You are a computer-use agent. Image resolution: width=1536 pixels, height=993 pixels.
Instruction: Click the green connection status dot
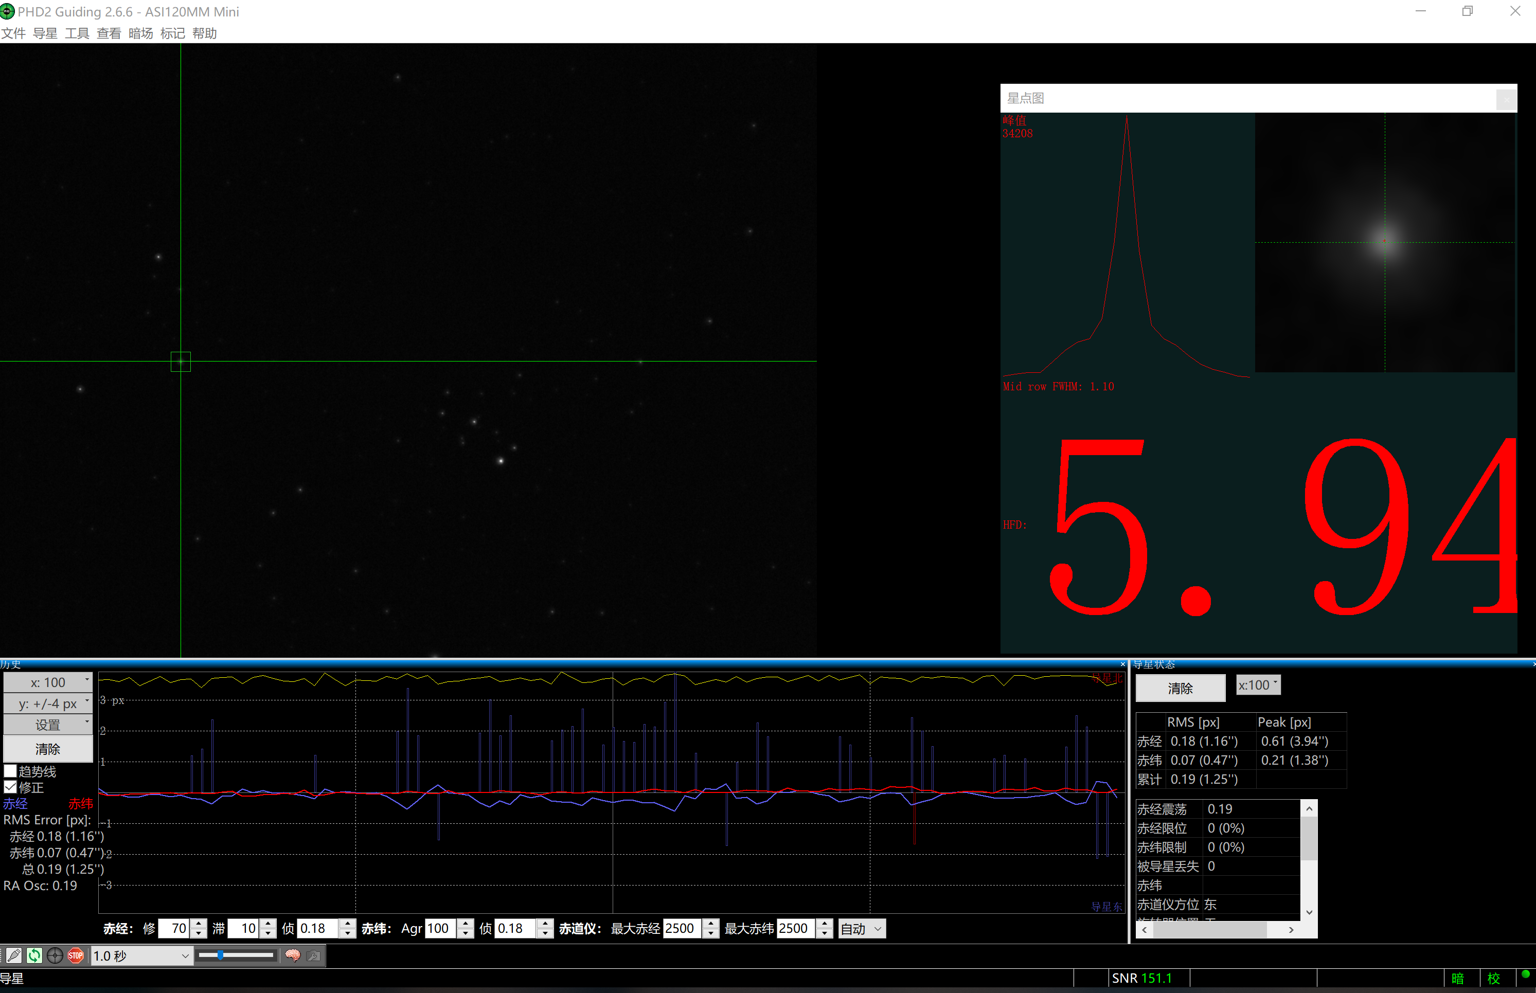1525,974
